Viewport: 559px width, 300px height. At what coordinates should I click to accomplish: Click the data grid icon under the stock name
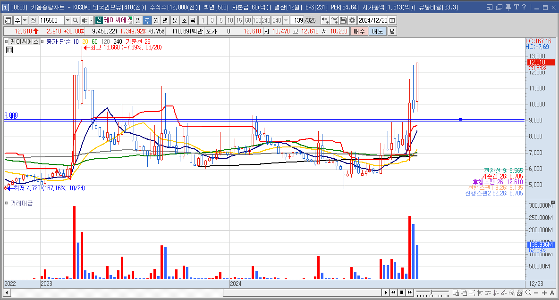(x=9, y=50)
